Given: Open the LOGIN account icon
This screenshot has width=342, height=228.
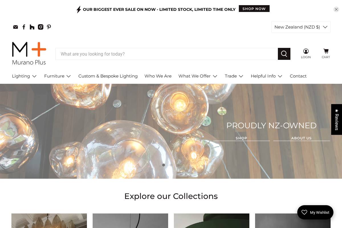Looking at the screenshot, I should click(306, 54).
